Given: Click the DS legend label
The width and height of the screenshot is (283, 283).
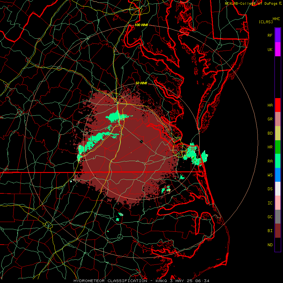Looking at the screenshot, I should click(x=270, y=189).
